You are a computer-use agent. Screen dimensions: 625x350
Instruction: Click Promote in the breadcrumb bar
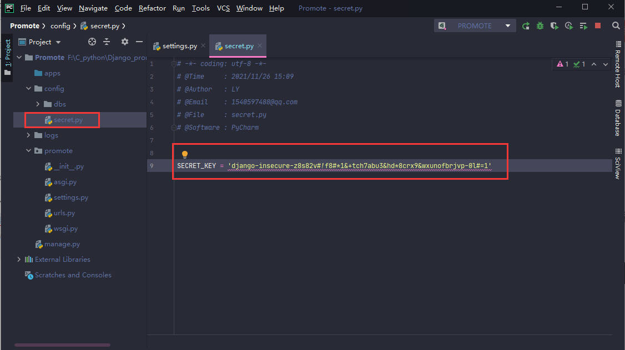(25, 26)
